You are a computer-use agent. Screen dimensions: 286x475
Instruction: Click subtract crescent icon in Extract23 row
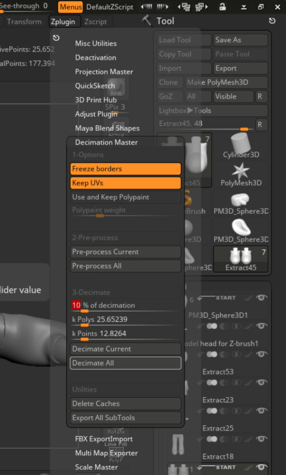point(224,382)
